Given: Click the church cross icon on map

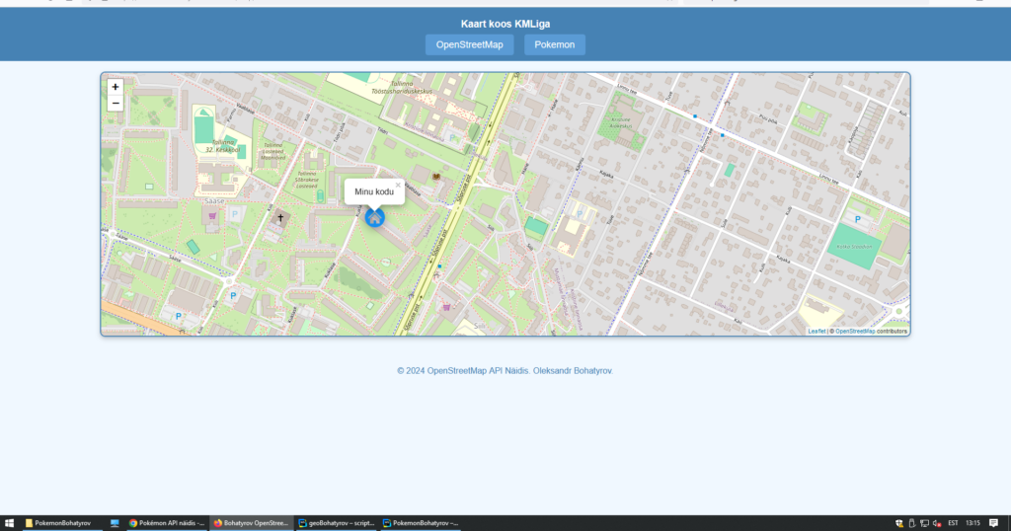Looking at the screenshot, I should coord(280,218).
